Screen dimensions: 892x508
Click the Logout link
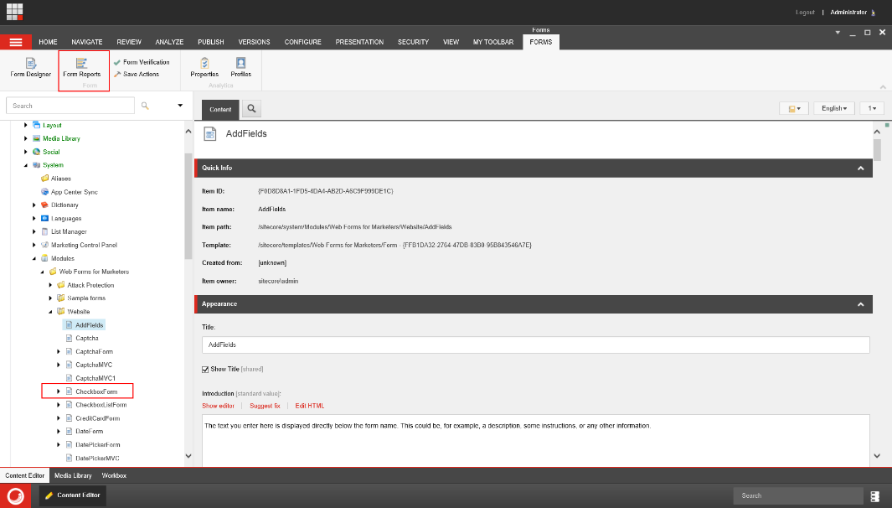tap(804, 13)
